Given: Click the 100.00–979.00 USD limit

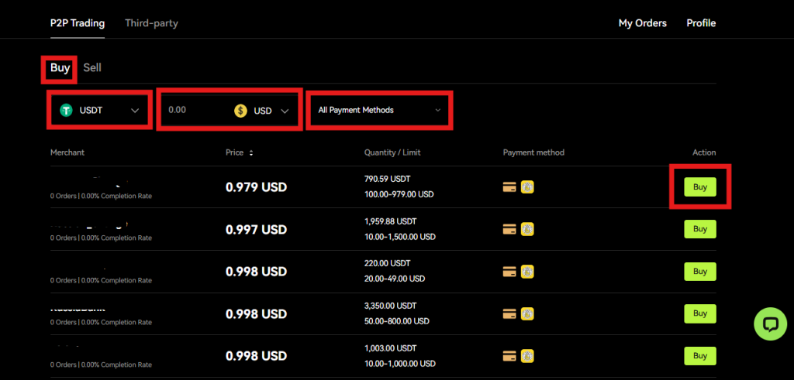Looking at the screenshot, I should pyautogui.click(x=399, y=194).
